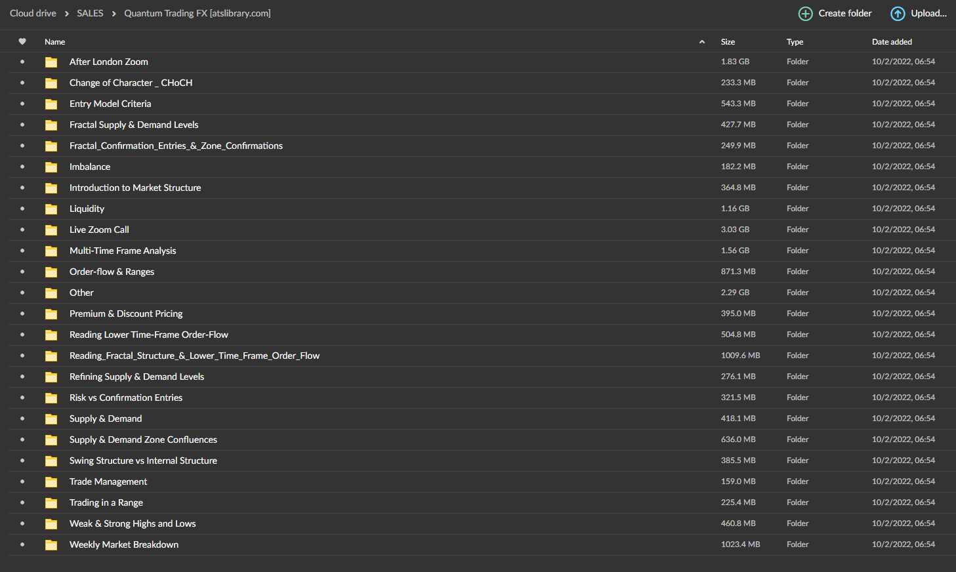The height and width of the screenshot is (572, 956).
Task: Click the Weekly Market Breakdown folder icon
Action: click(x=51, y=545)
